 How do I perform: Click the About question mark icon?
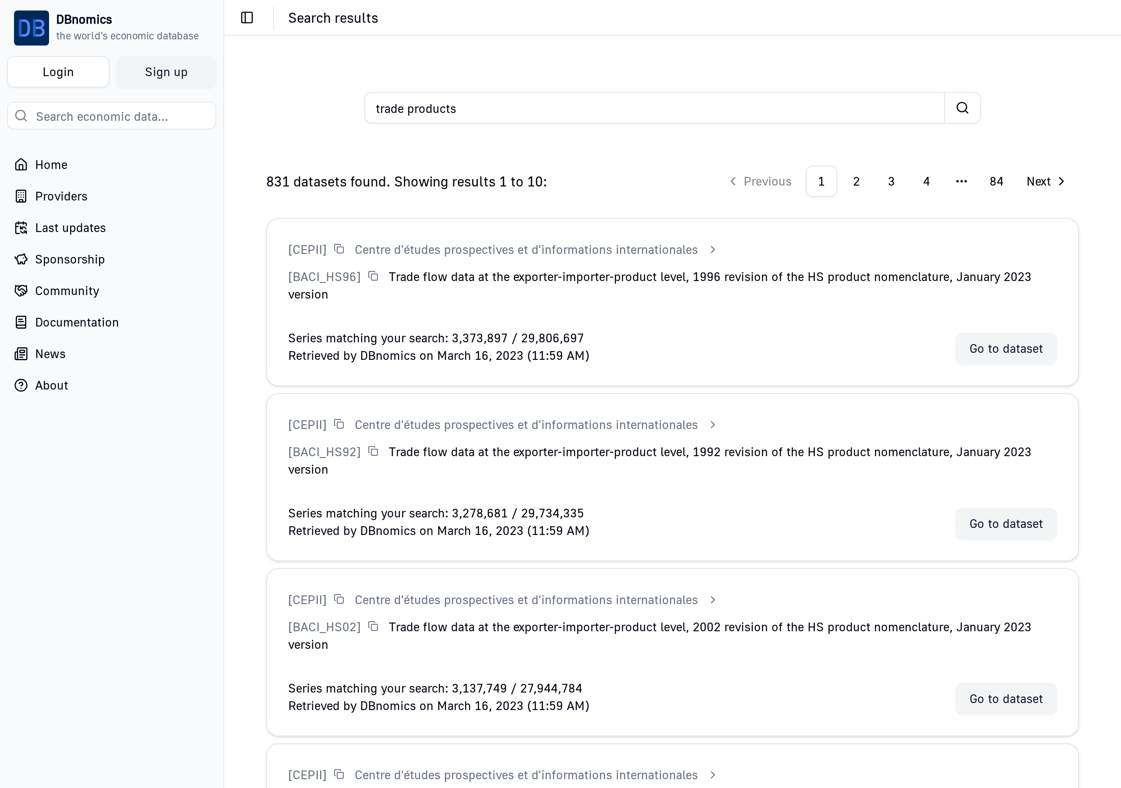[x=21, y=385]
